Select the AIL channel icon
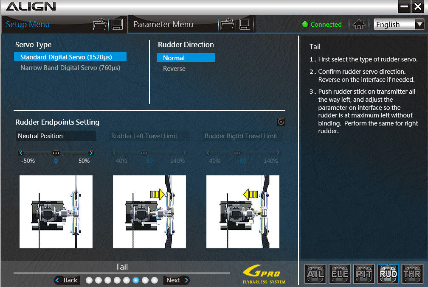428x287 pixels. point(315,273)
